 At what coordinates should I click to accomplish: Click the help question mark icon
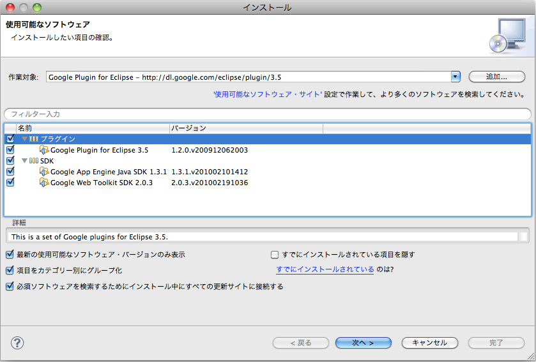(17, 343)
